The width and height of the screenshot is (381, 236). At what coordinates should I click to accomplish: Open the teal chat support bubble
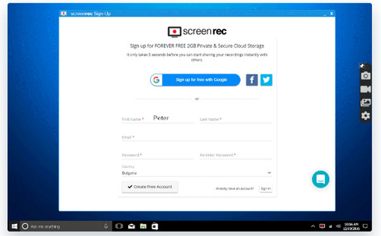[x=321, y=179]
